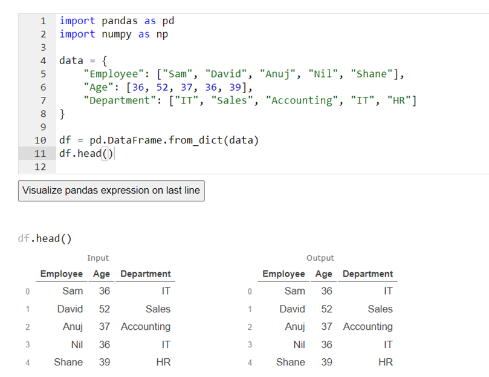Select line number 10 in the editor gutter
The width and height of the screenshot is (489, 377).
pos(40,140)
